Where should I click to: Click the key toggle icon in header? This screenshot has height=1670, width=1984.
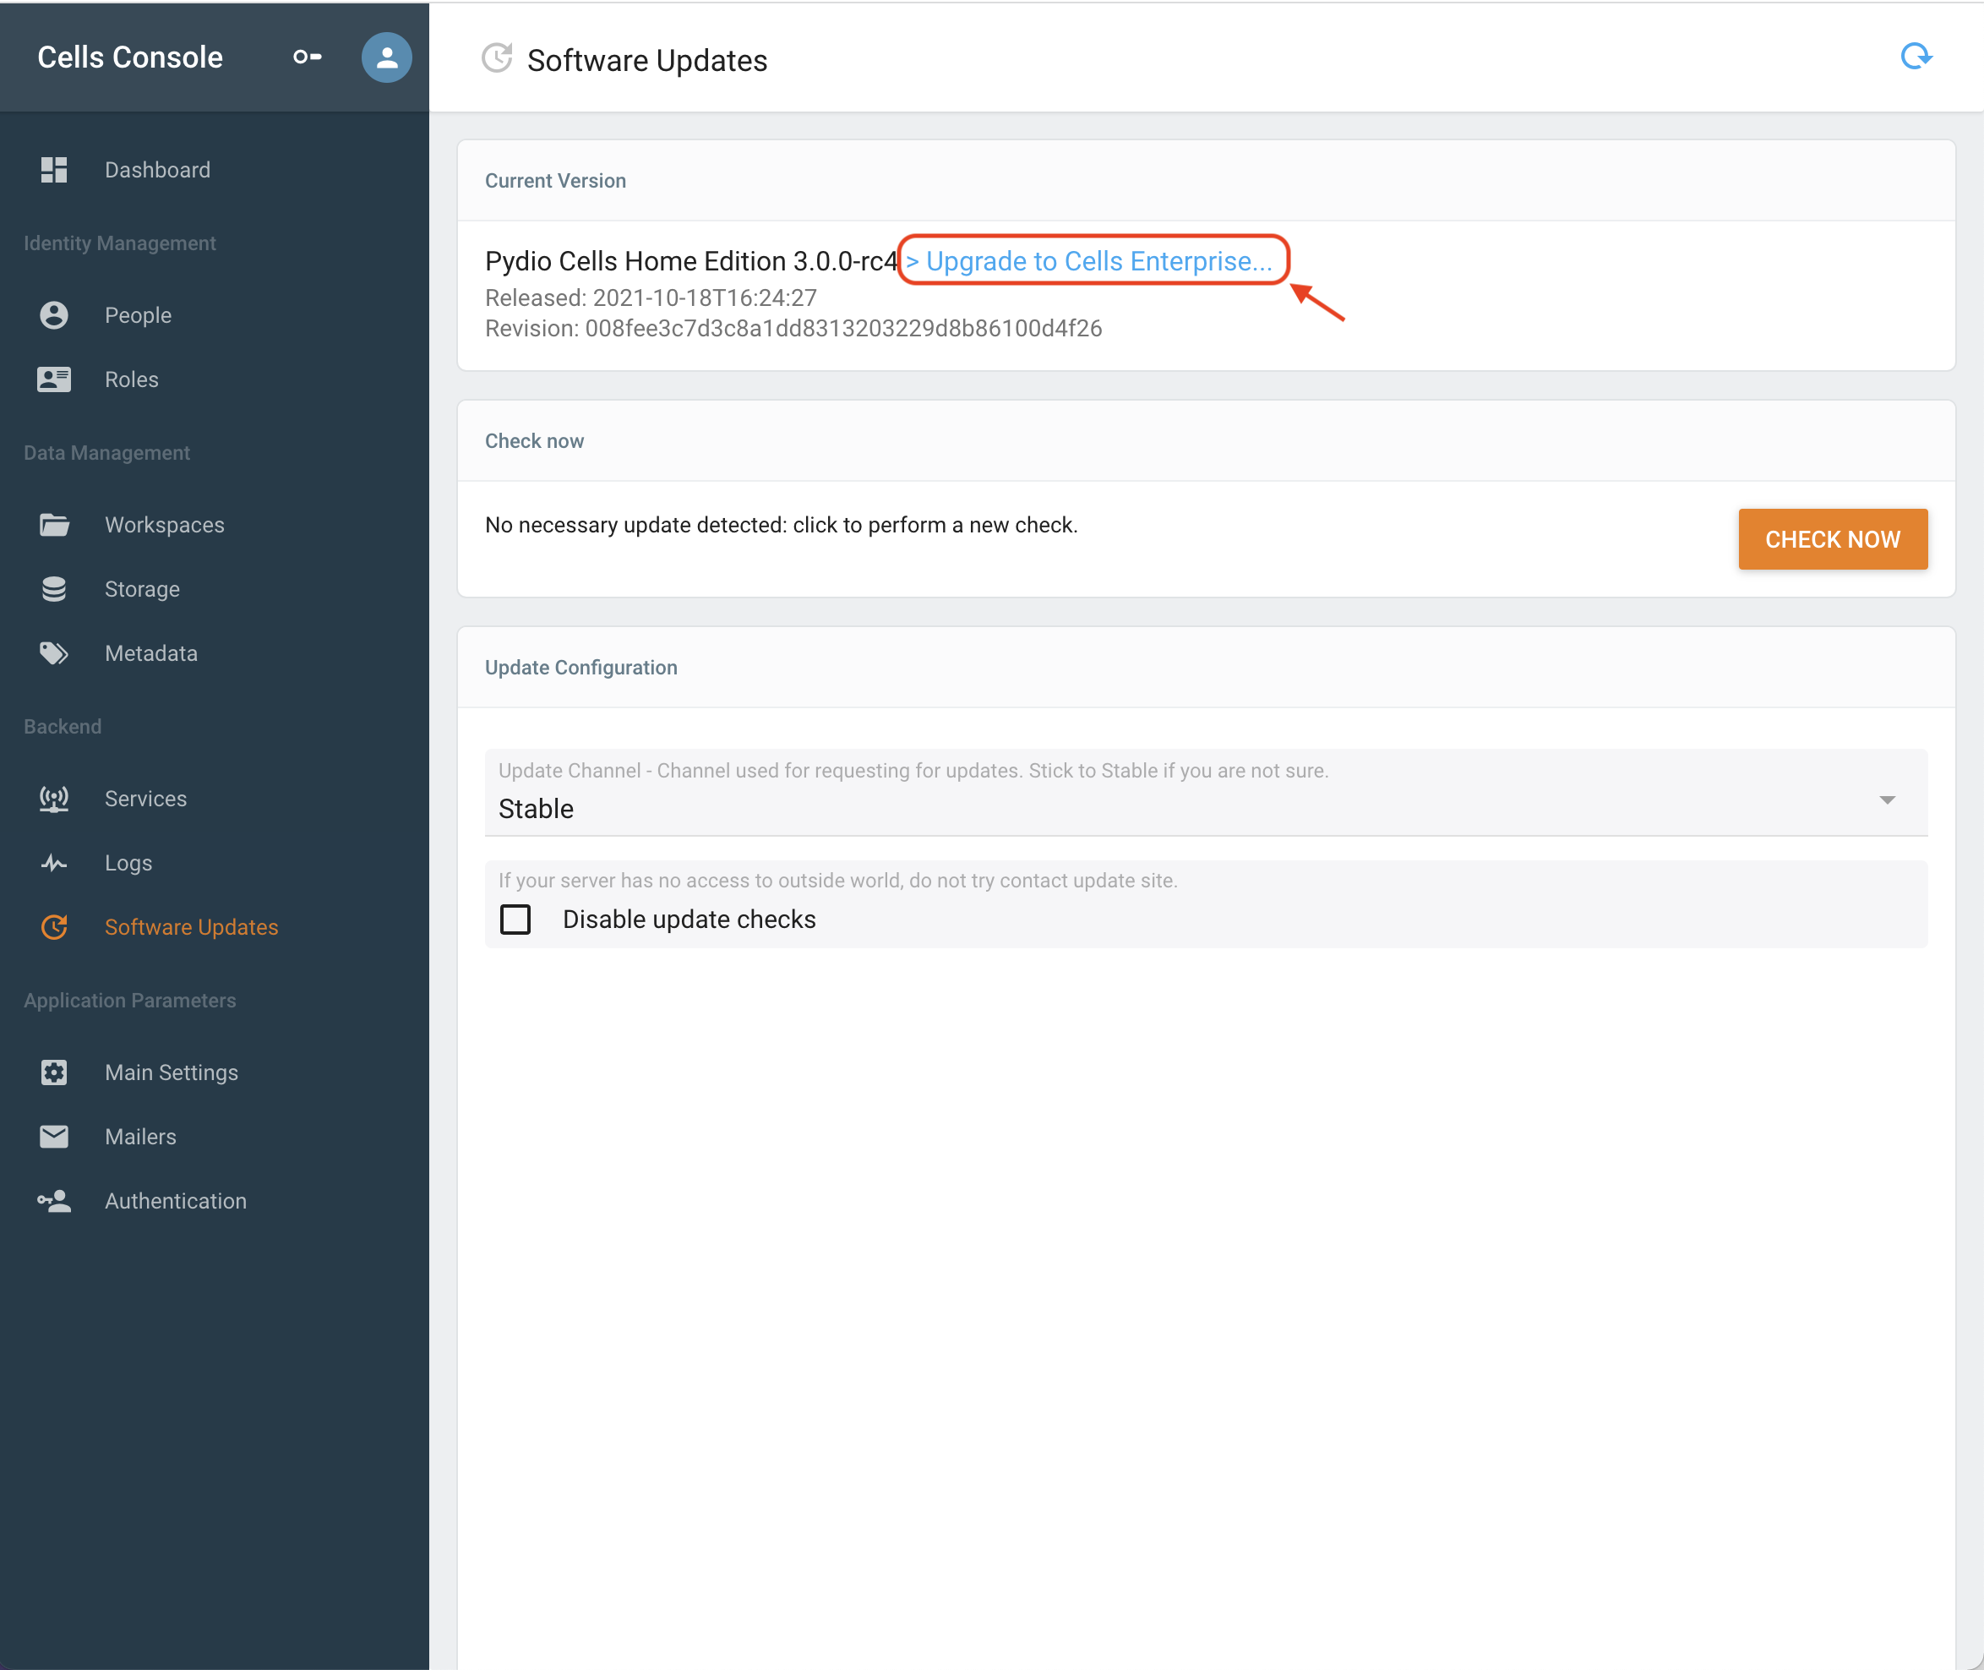tap(308, 57)
